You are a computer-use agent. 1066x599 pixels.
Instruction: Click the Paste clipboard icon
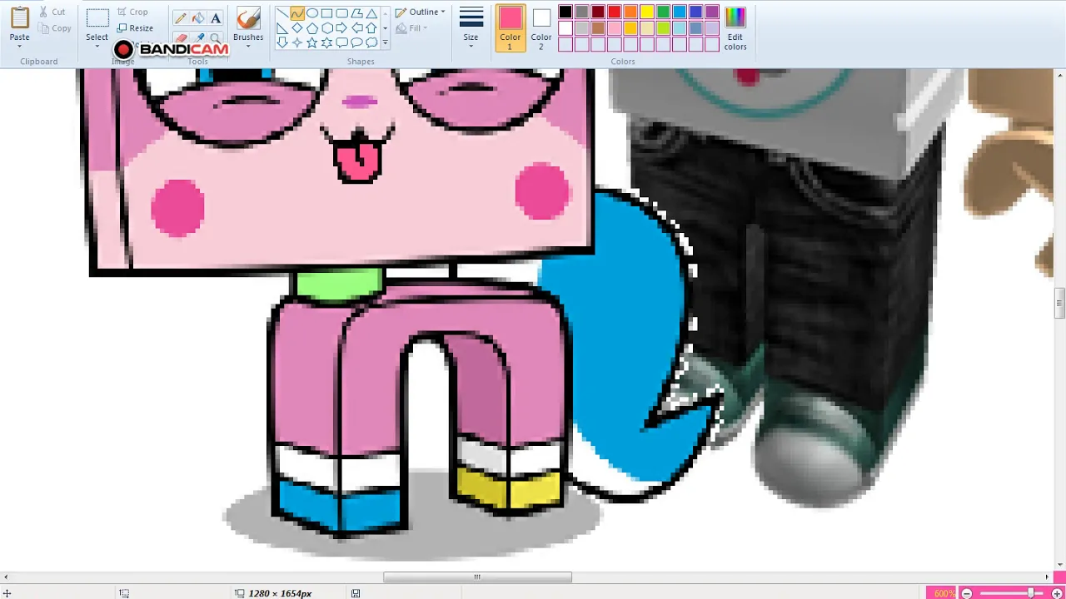click(x=19, y=18)
